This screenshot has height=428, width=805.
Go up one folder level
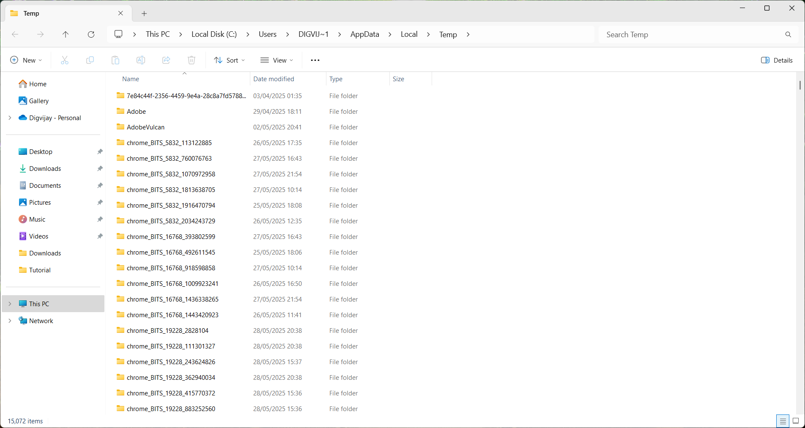click(66, 34)
